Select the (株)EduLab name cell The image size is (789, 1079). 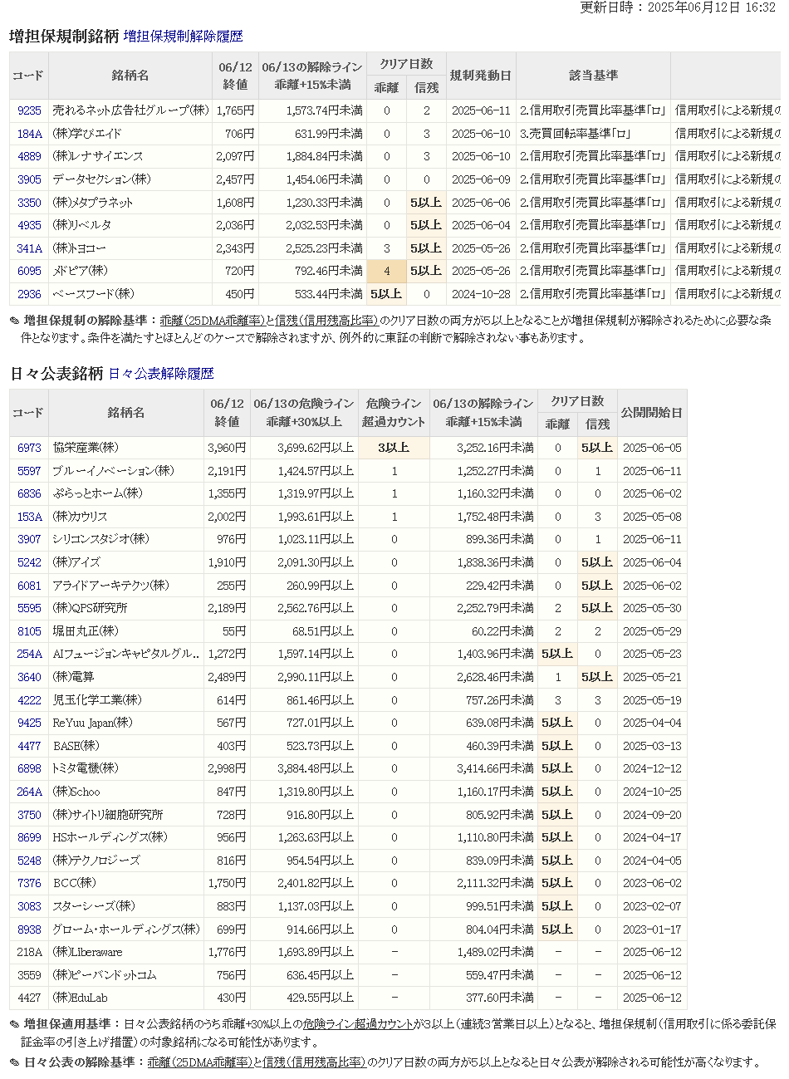(x=126, y=998)
